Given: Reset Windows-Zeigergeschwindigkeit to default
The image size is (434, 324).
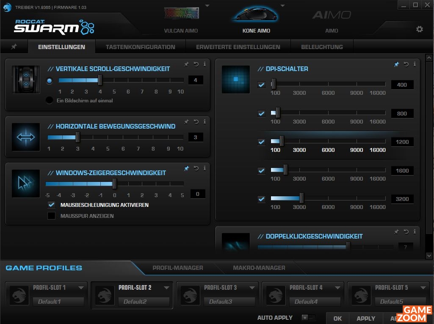Looking at the screenshot, I should [196, 168].
